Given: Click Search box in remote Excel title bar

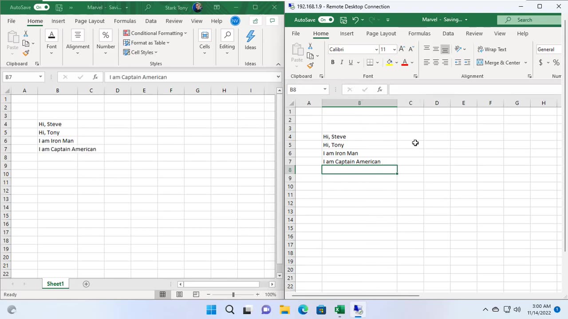Looking at the screenshot, I should (529, 19).
